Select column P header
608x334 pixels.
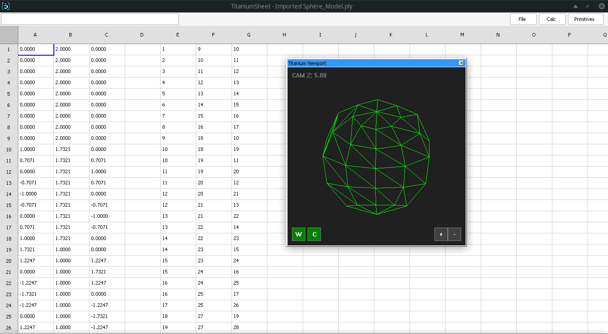coord(570,35)
